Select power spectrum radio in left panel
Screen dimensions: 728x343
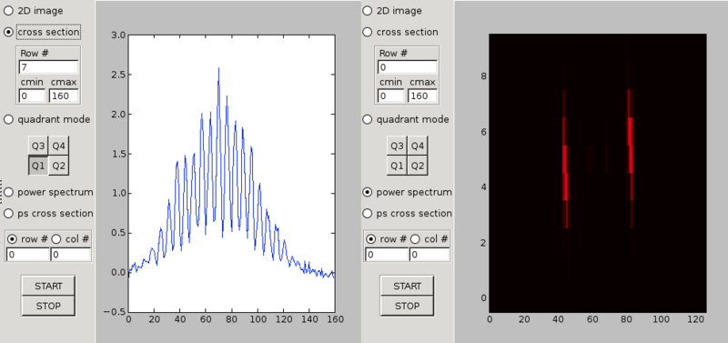(x=8, y=192)
